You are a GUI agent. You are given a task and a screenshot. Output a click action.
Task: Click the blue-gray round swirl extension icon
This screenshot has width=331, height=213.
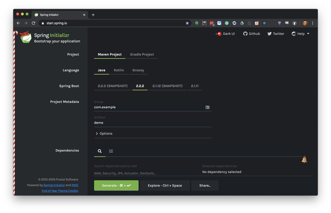click(x=234, y=23)
